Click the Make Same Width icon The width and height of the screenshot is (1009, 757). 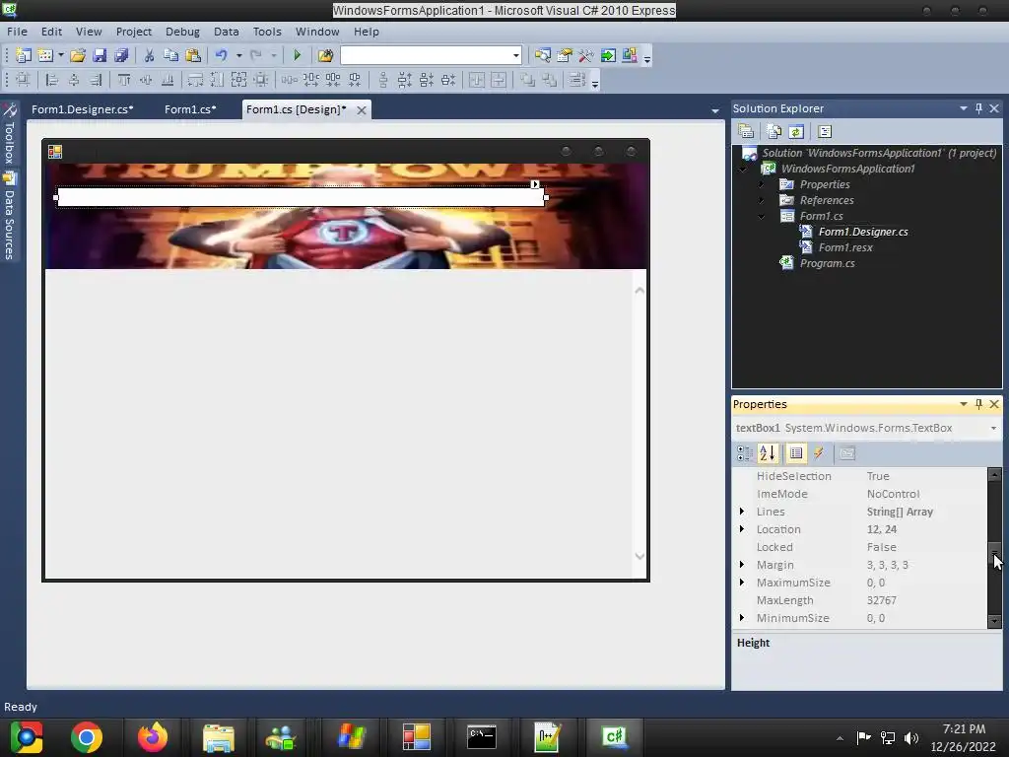click(x=195, y=80)
